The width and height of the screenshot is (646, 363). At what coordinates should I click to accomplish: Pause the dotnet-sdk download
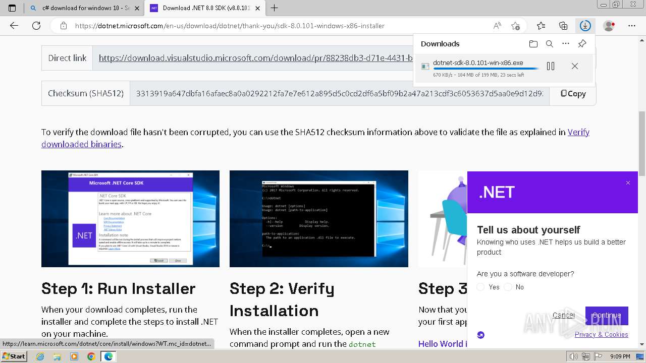tap(551, 66)
